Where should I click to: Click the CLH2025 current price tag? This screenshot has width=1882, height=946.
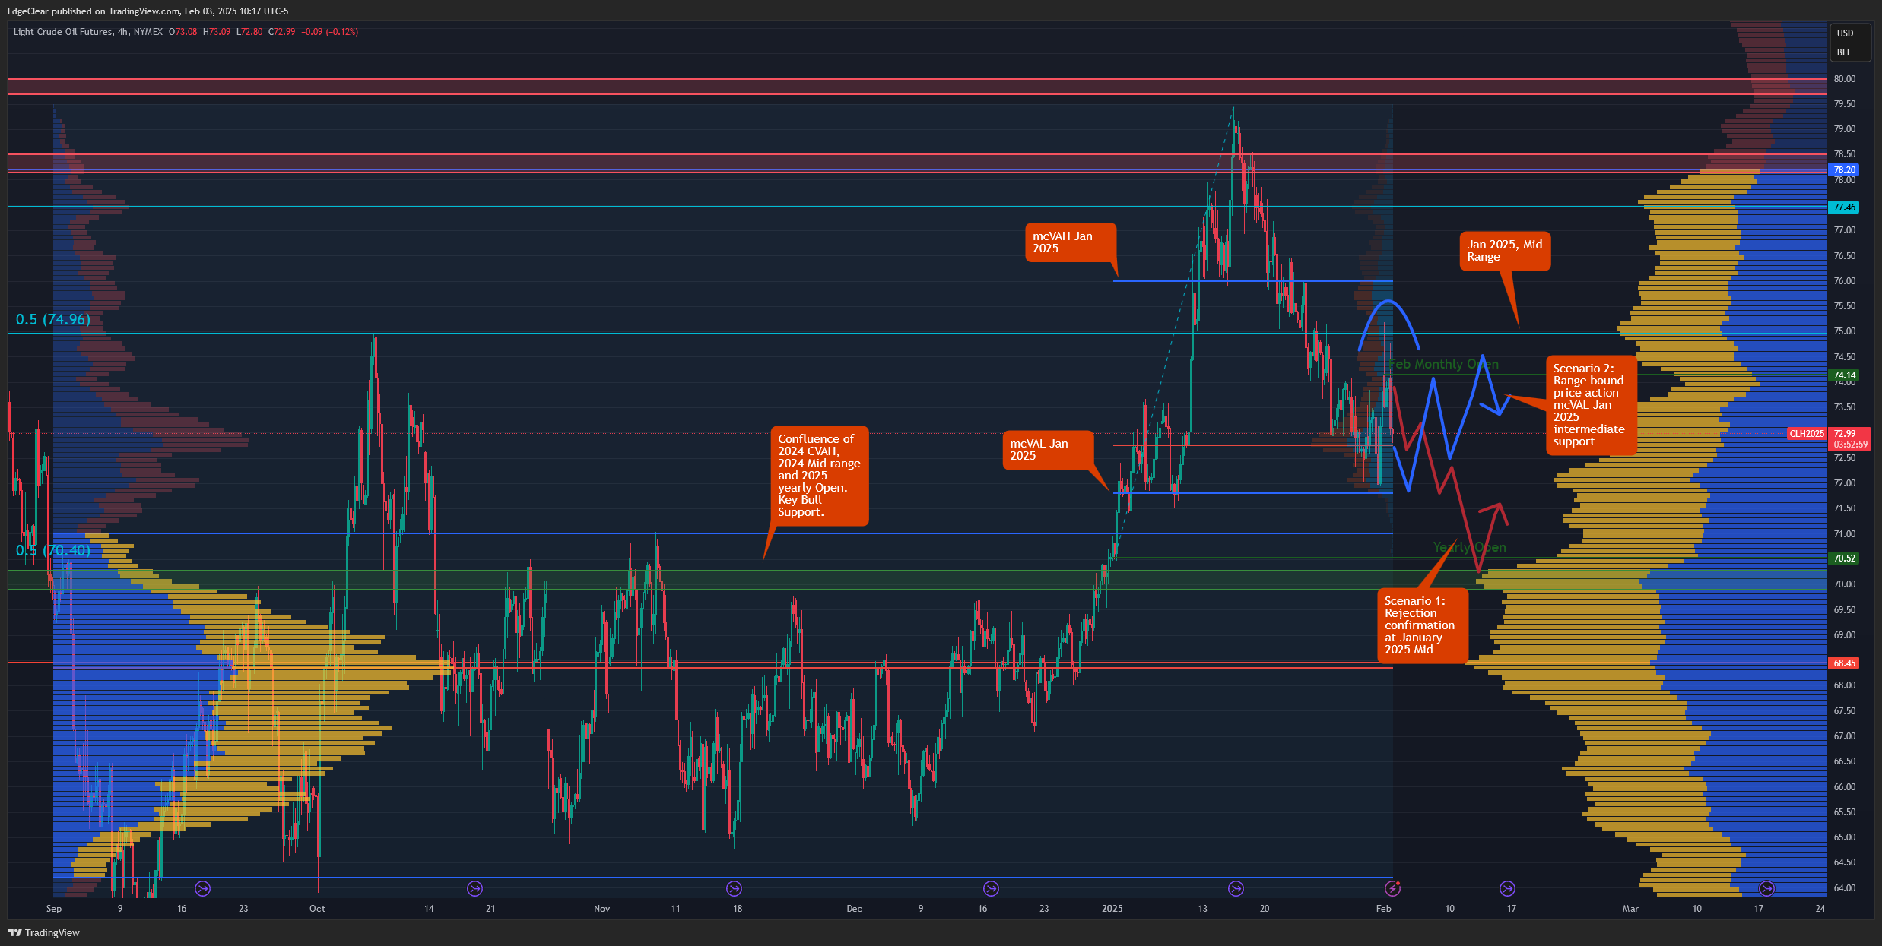1806,434
